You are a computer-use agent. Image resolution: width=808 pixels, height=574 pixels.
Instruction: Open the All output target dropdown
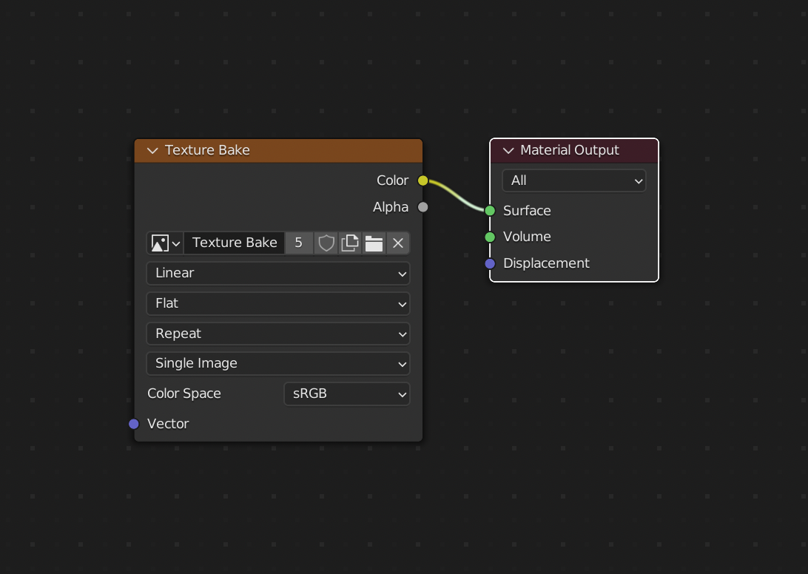coord(573,180)
